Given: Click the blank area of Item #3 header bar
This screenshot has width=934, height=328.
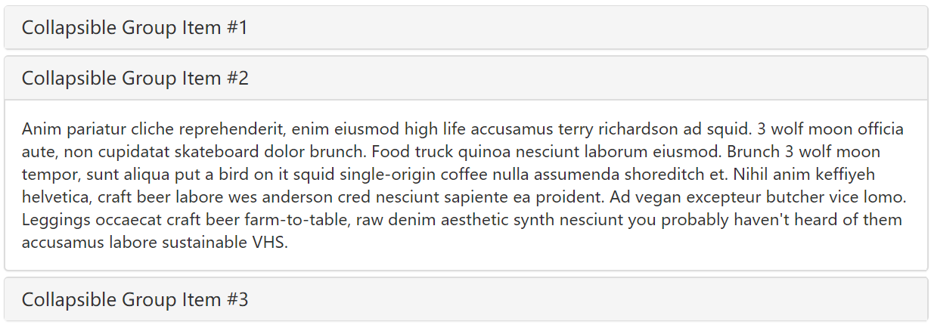Looking at the screenshot, I should tap(590, 300).
